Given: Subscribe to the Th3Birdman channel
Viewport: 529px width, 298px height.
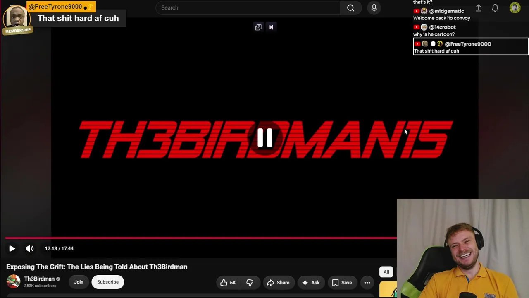Looking at the screenshot, I should (108, 282).
